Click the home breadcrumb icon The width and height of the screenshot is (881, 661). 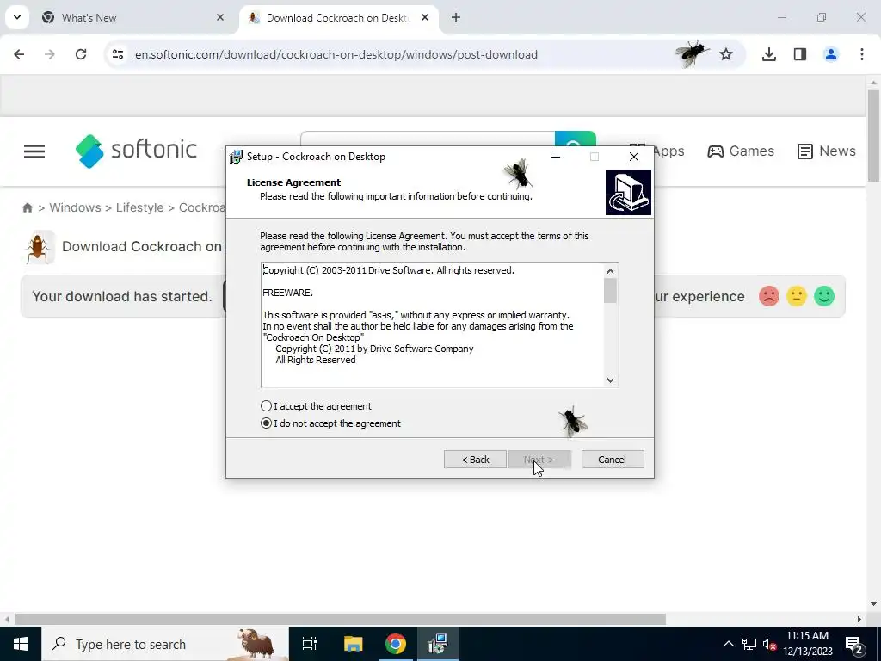tap(27, 207)
